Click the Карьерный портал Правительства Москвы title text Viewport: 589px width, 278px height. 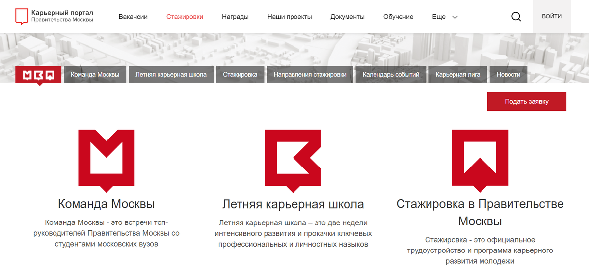62,15
